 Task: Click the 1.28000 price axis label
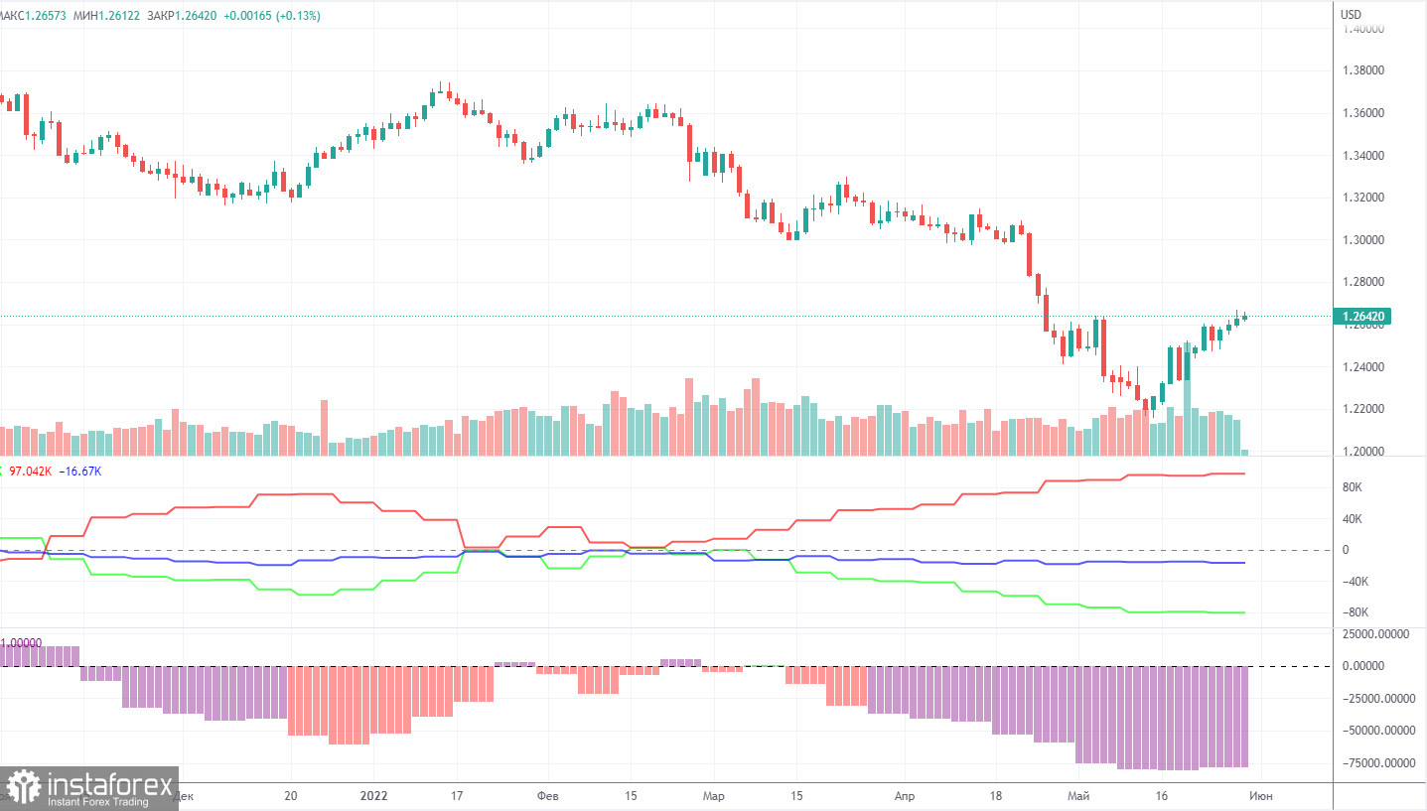coord(1362,283)
